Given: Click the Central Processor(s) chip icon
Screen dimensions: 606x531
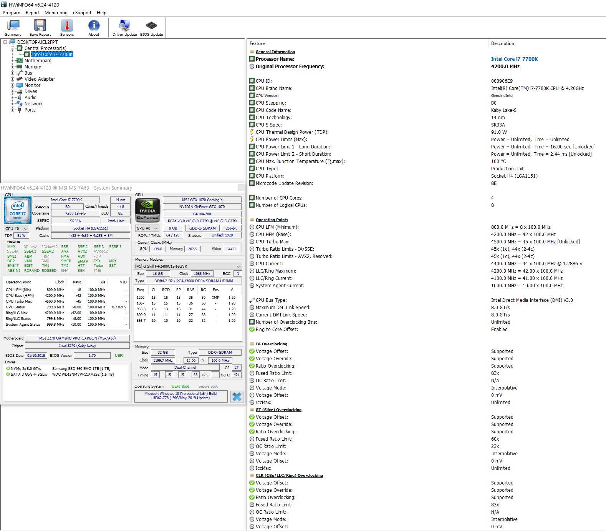Looking at the screenshot, I should [20, 48].
